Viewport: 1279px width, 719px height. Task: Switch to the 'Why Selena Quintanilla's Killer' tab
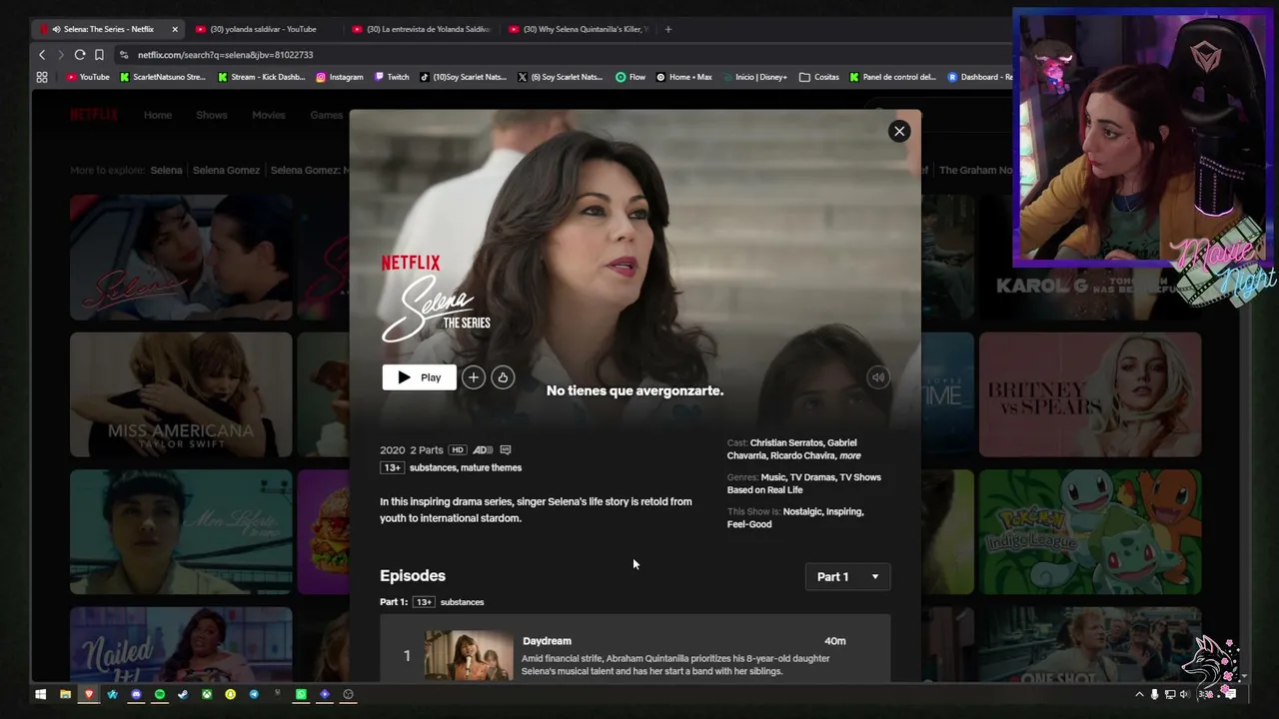pos(580,29)
